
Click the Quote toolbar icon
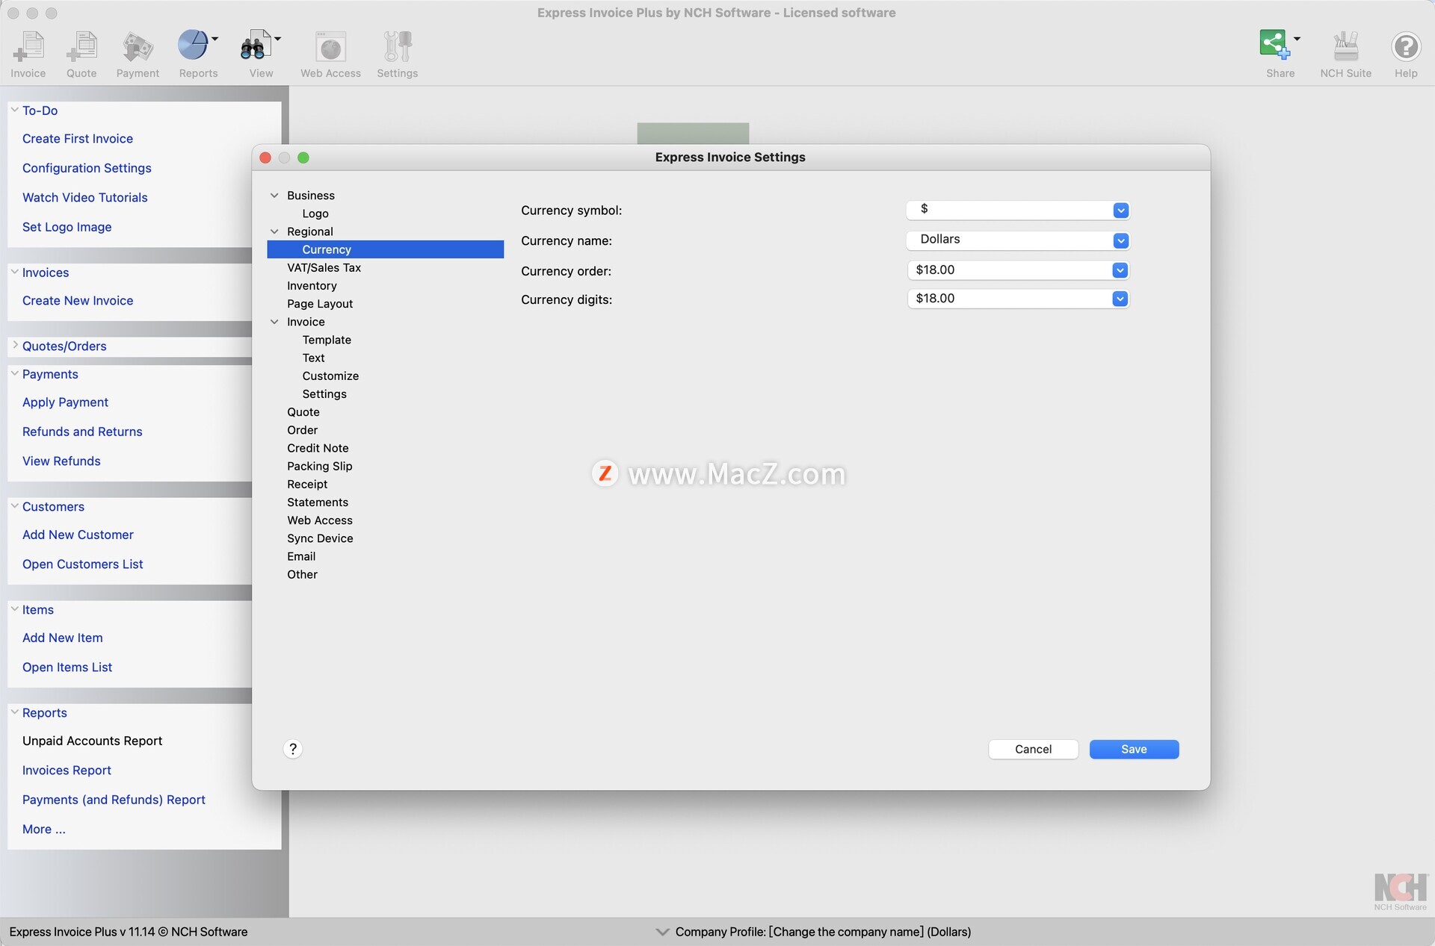click(x=81, y=46)
